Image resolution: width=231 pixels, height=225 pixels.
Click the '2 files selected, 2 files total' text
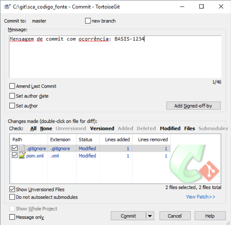(x=193, y=187)
